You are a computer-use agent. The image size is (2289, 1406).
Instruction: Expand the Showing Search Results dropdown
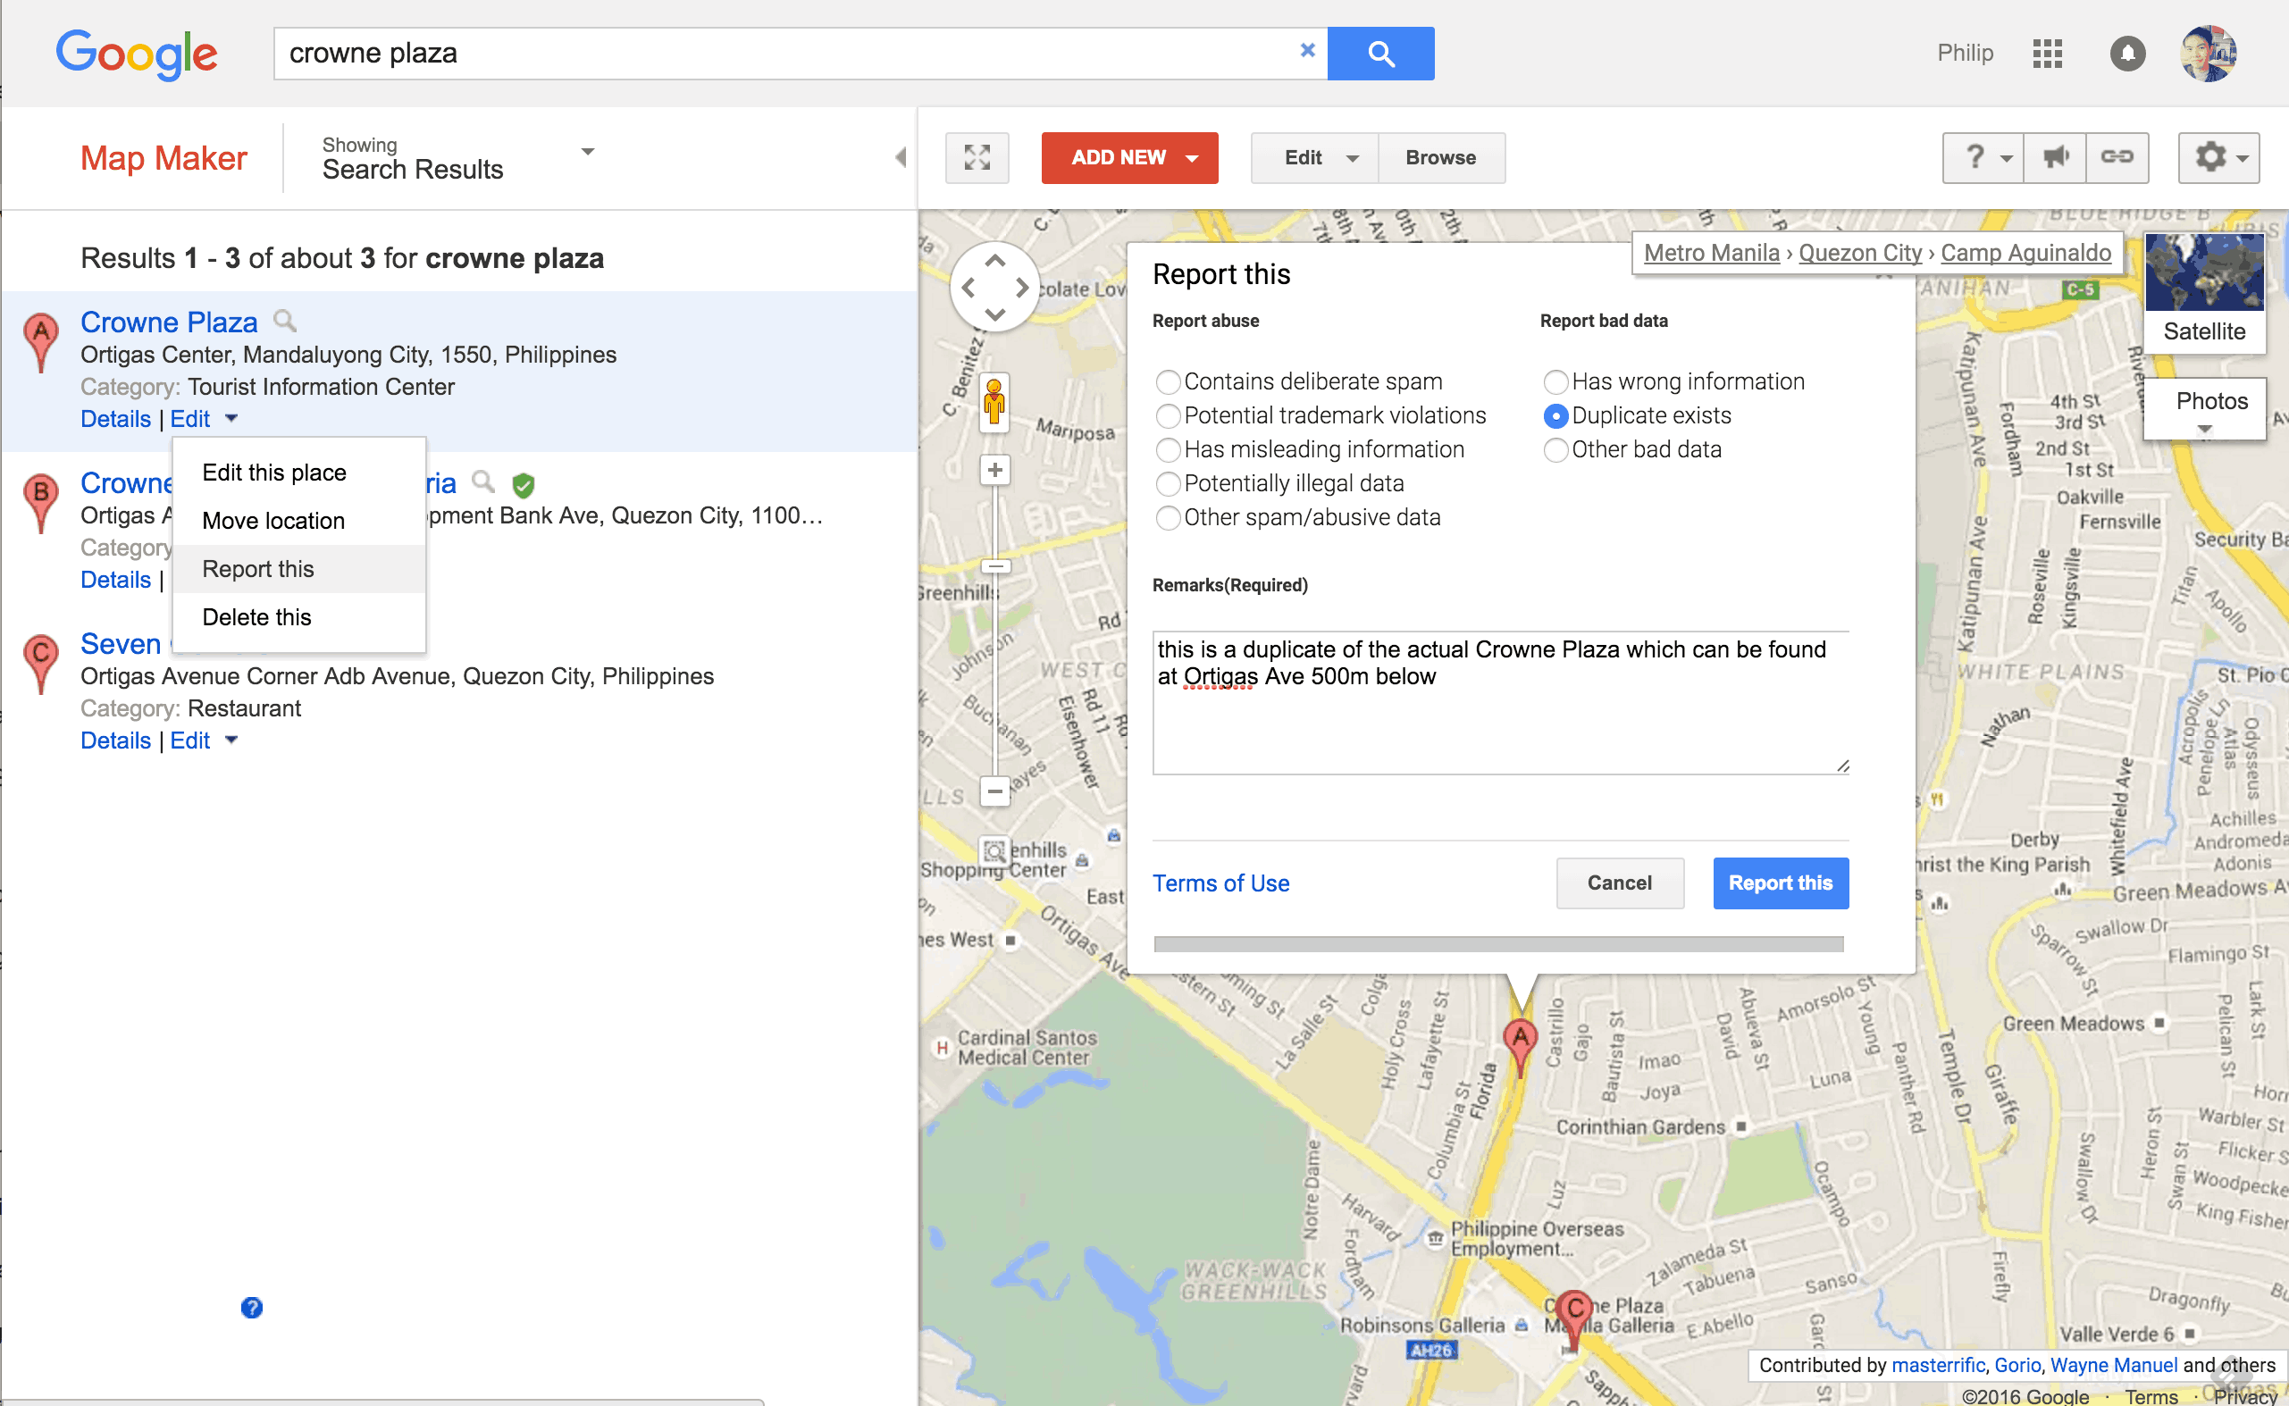[587, 151]
